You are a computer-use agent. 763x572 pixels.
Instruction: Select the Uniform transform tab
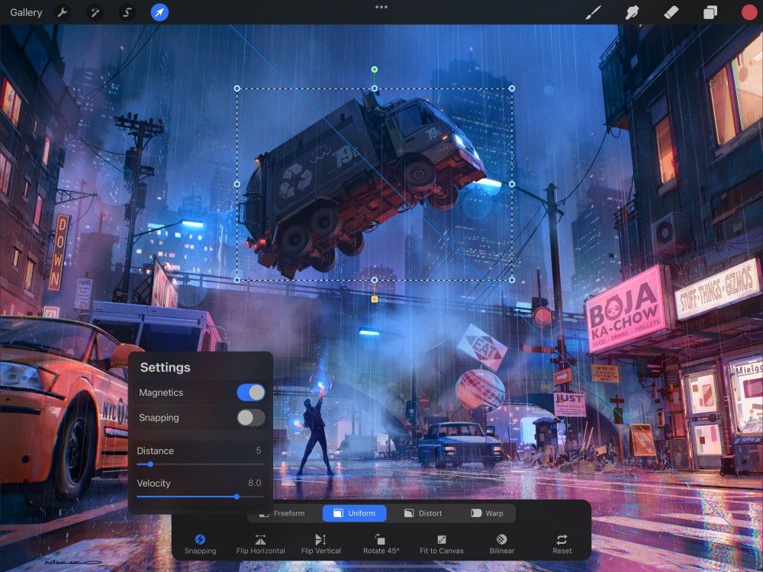click(x=354, y=513)
